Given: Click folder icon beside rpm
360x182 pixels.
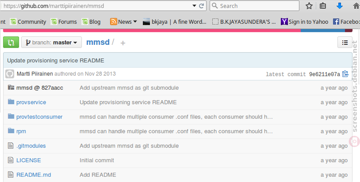Looking at the screenshot, I should point(11,131).
